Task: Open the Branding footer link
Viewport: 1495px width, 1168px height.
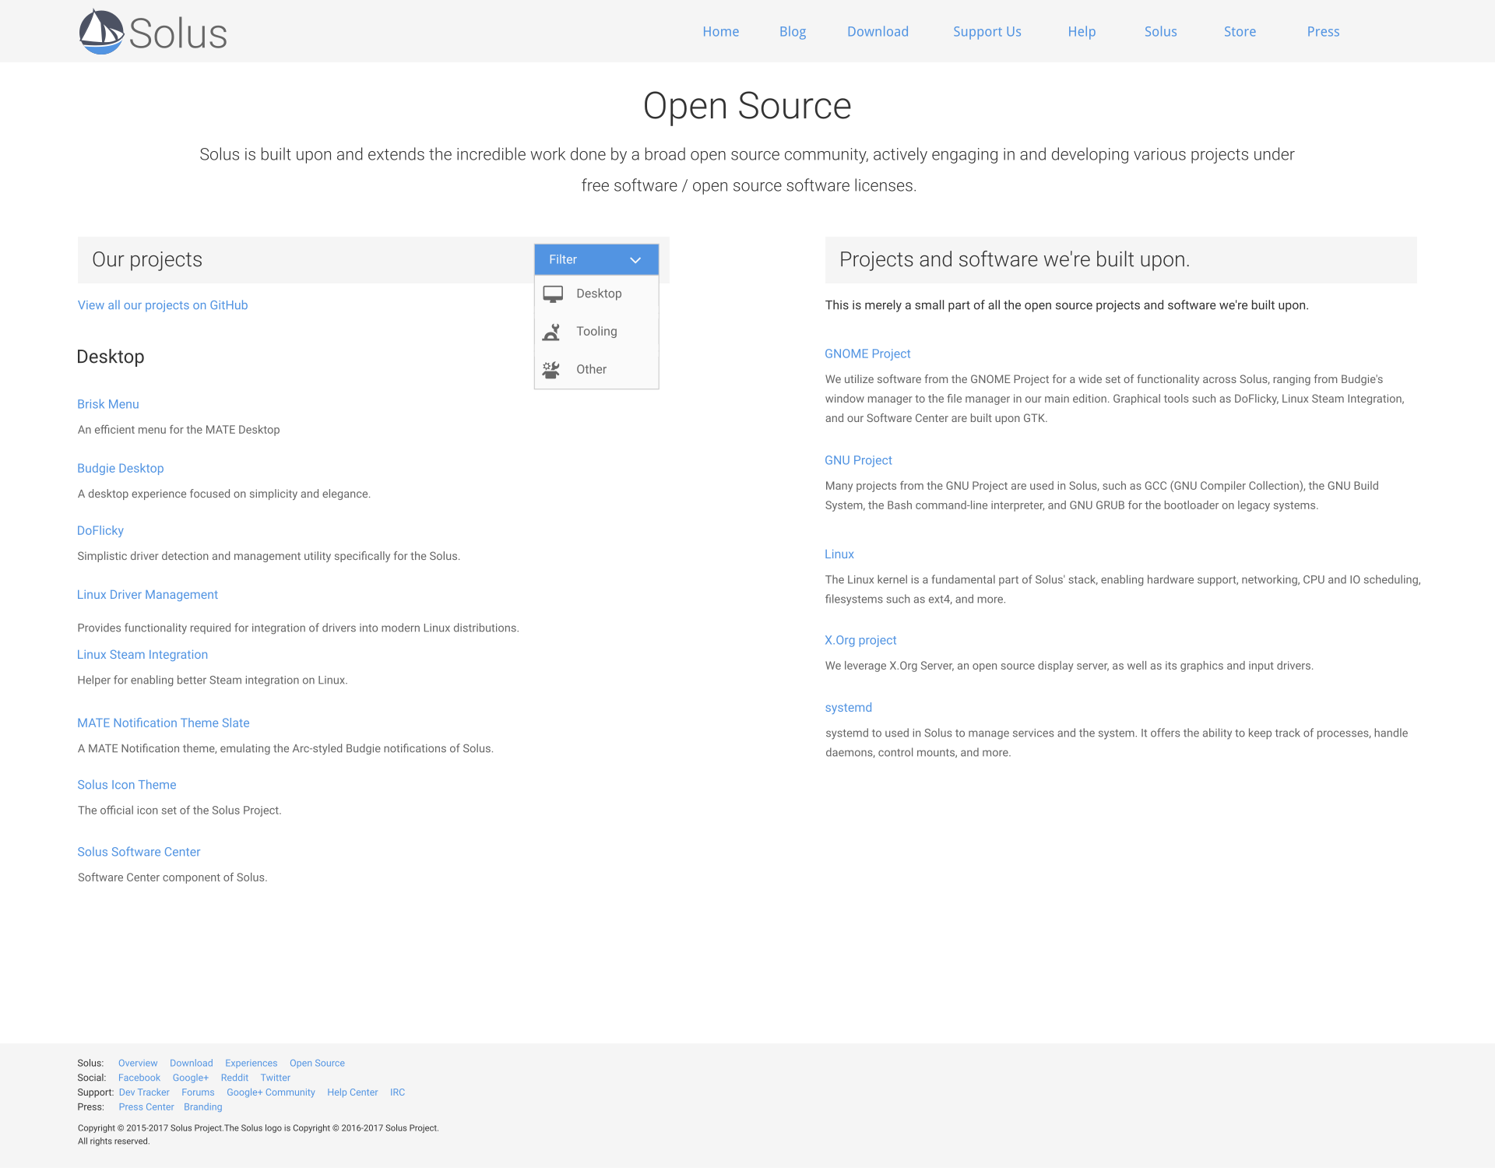Action: point(203,1107)
